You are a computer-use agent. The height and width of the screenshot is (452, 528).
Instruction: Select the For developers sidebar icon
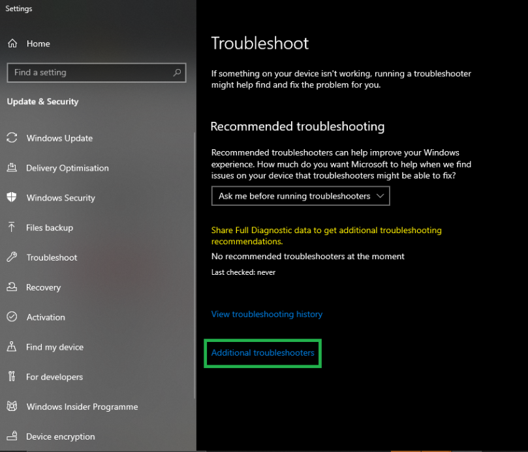11,377
